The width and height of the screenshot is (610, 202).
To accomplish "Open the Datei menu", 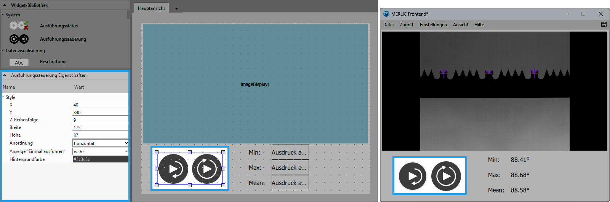I will tap(388, 25).
